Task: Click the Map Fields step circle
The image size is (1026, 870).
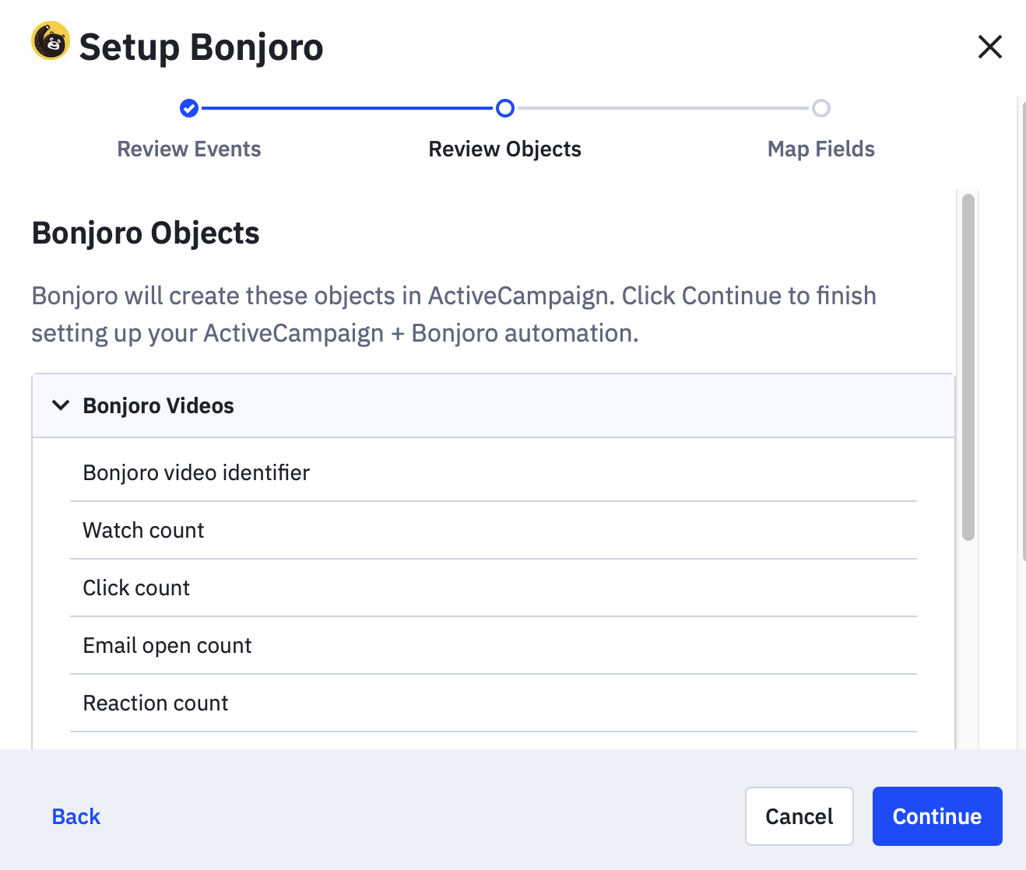Action: [x=821, y=108]
